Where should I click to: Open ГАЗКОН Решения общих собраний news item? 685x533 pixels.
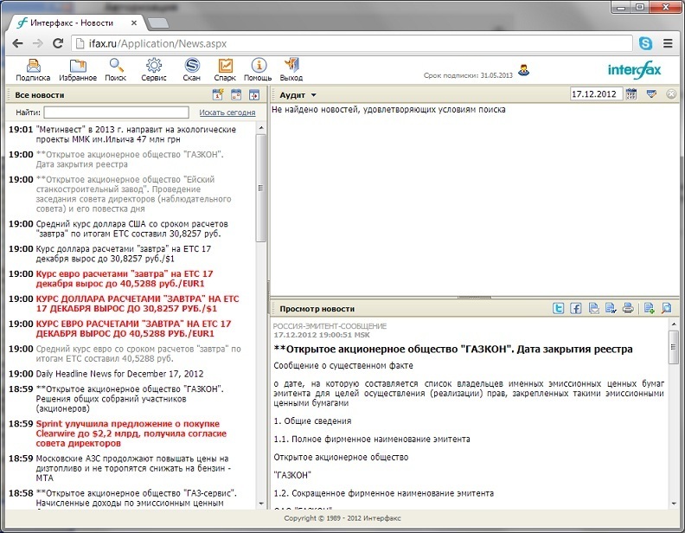click(130, 398)
